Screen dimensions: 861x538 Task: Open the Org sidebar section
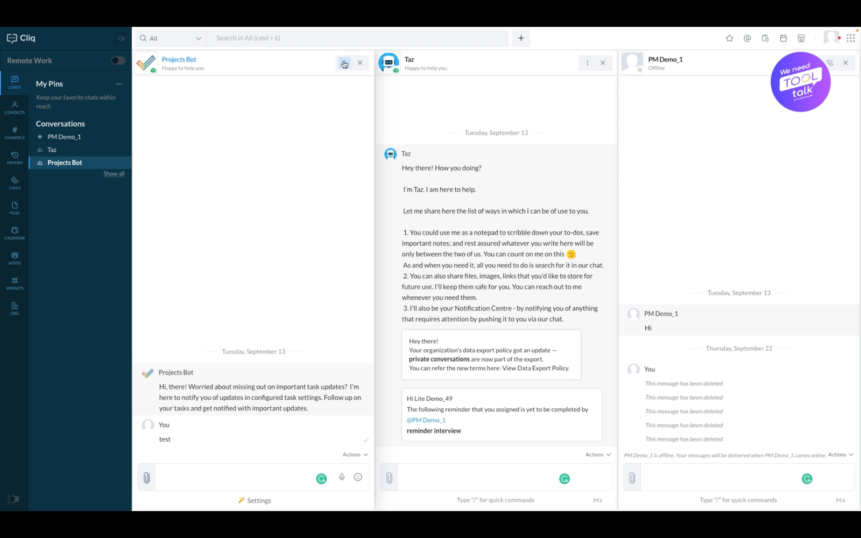(x=15, y=308)
